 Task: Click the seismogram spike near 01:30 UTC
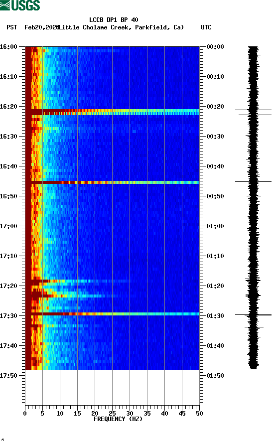(253, 315)
